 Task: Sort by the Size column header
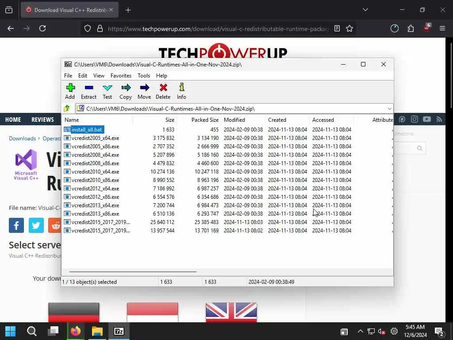(x=155, y=120)
